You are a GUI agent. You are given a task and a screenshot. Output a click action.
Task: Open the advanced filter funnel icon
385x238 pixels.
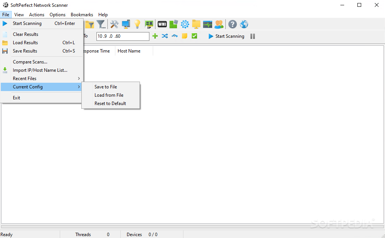pyautogui.click(x=101, y=24)
